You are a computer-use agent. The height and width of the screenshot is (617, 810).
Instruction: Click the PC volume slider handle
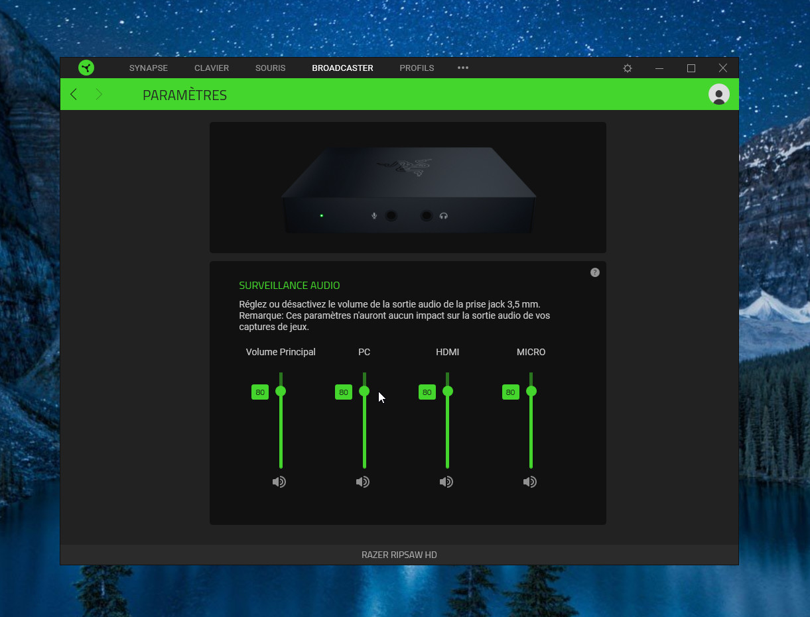tap(364, 391)
